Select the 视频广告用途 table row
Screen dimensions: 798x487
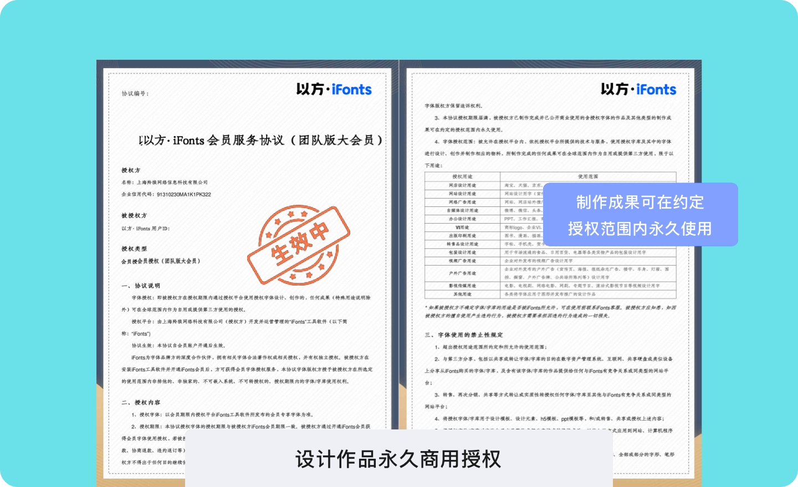pos(550,261)
